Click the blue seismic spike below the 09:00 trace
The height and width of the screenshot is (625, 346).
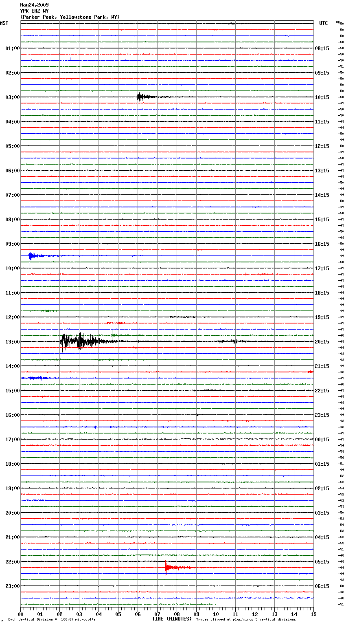33,256
